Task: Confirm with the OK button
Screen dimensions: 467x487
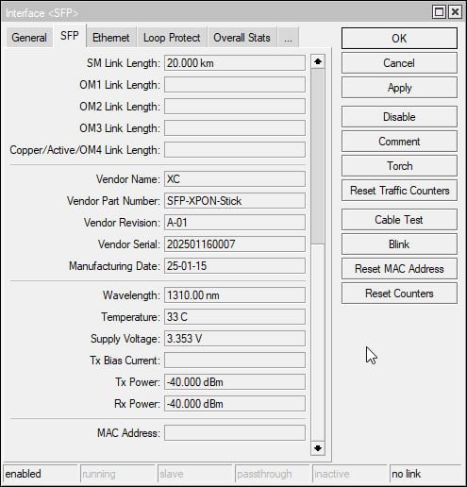Action: coord(399,39)
